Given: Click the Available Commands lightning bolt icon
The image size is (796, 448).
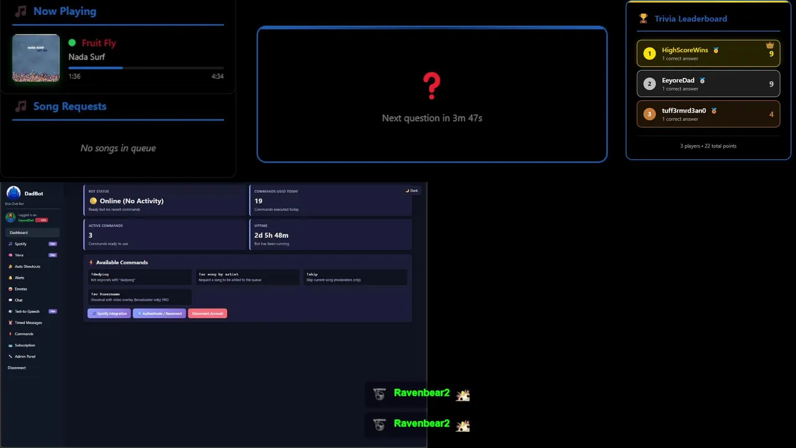Looking at the screenshot, I should pos(91,263).
